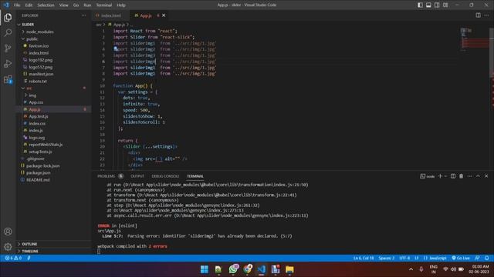Open the Help menu
Image resolution: width=494 pixels, height=277 pixels.
pos(121,5)
